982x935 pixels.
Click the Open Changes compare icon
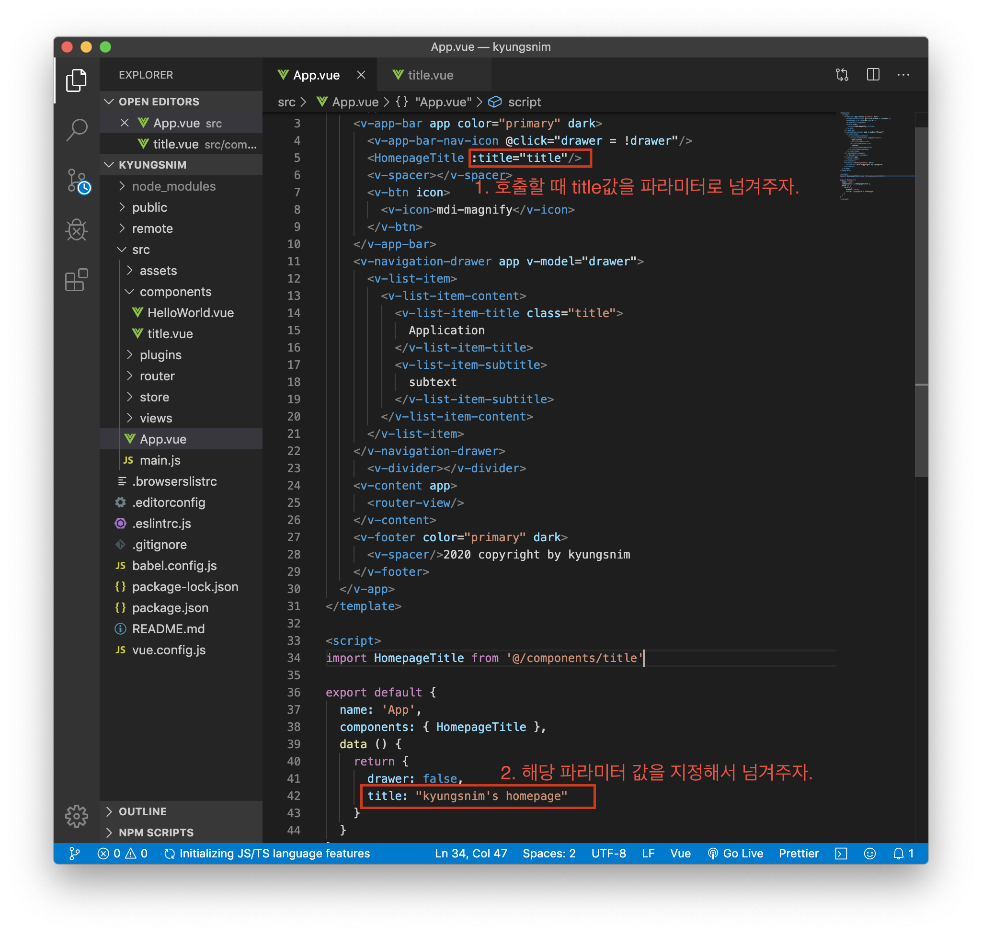click(x=842, y=75)
